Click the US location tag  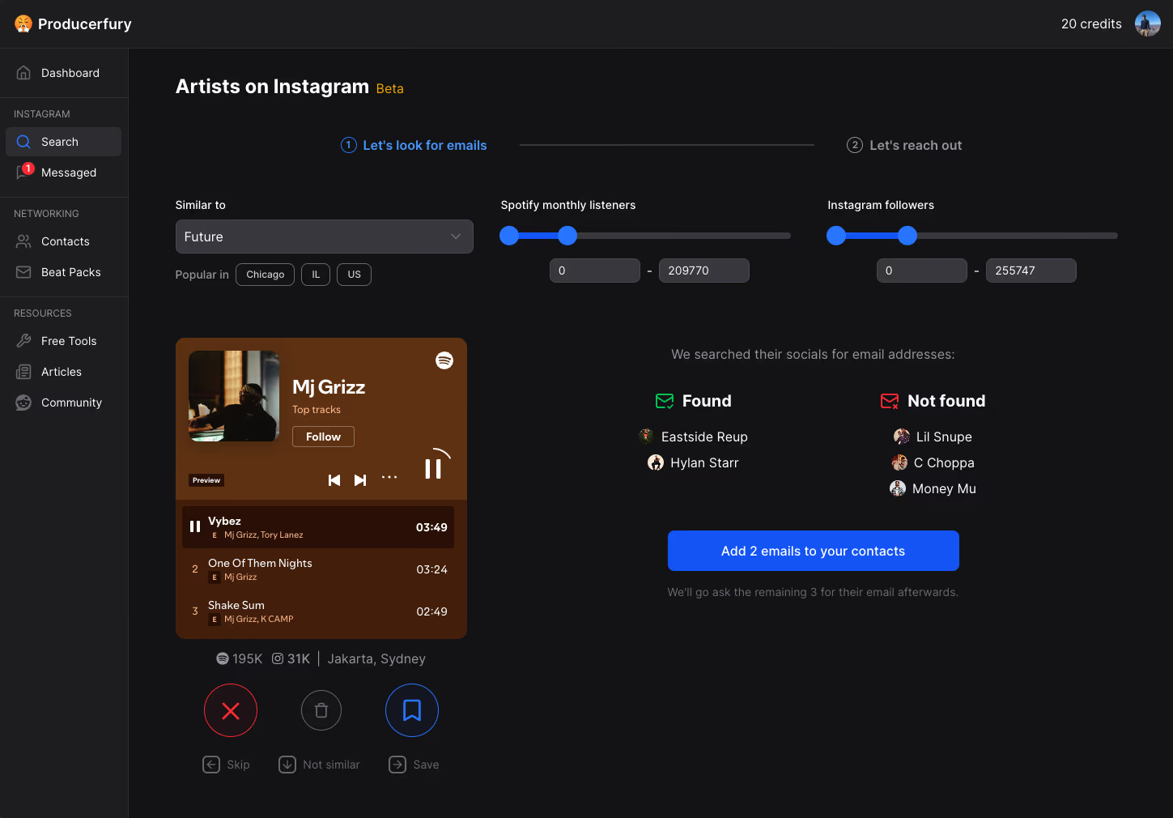point(355,275)
